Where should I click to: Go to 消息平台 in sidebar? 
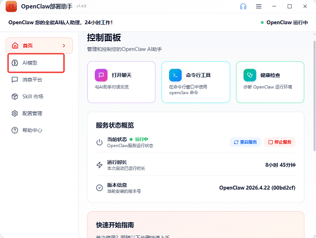[x=39, y=80]
